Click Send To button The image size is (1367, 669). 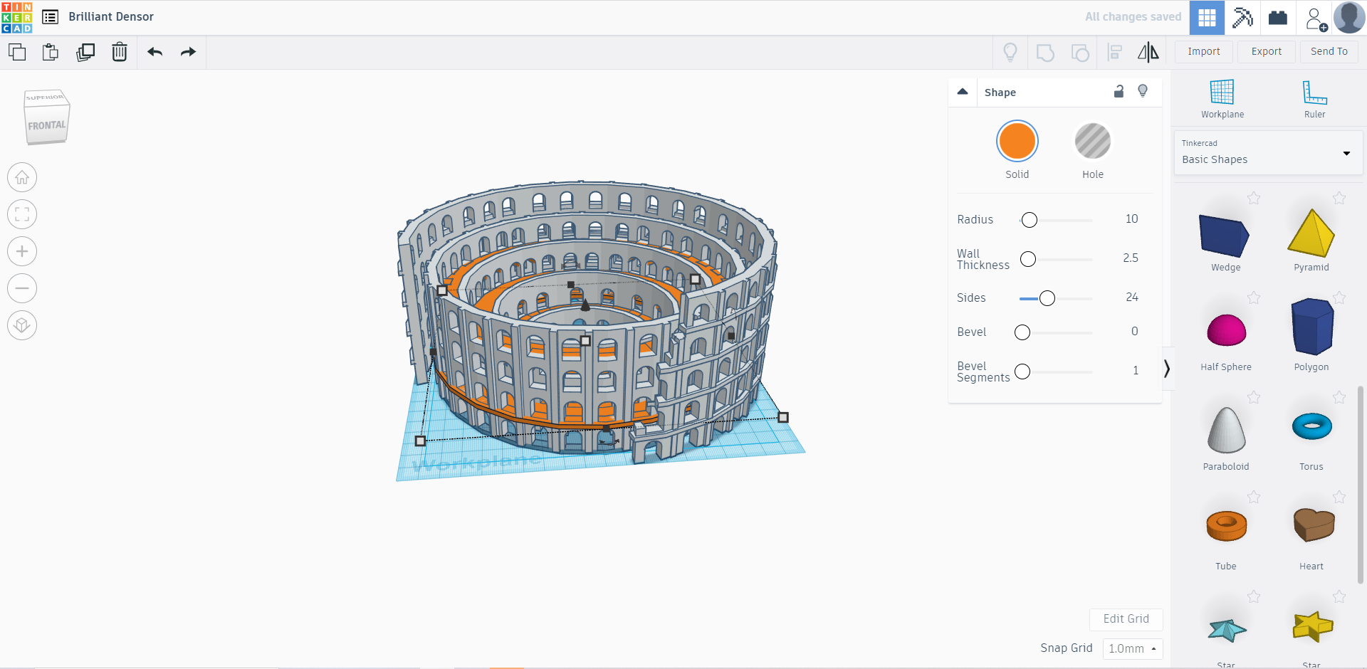tap(1329, 52)
